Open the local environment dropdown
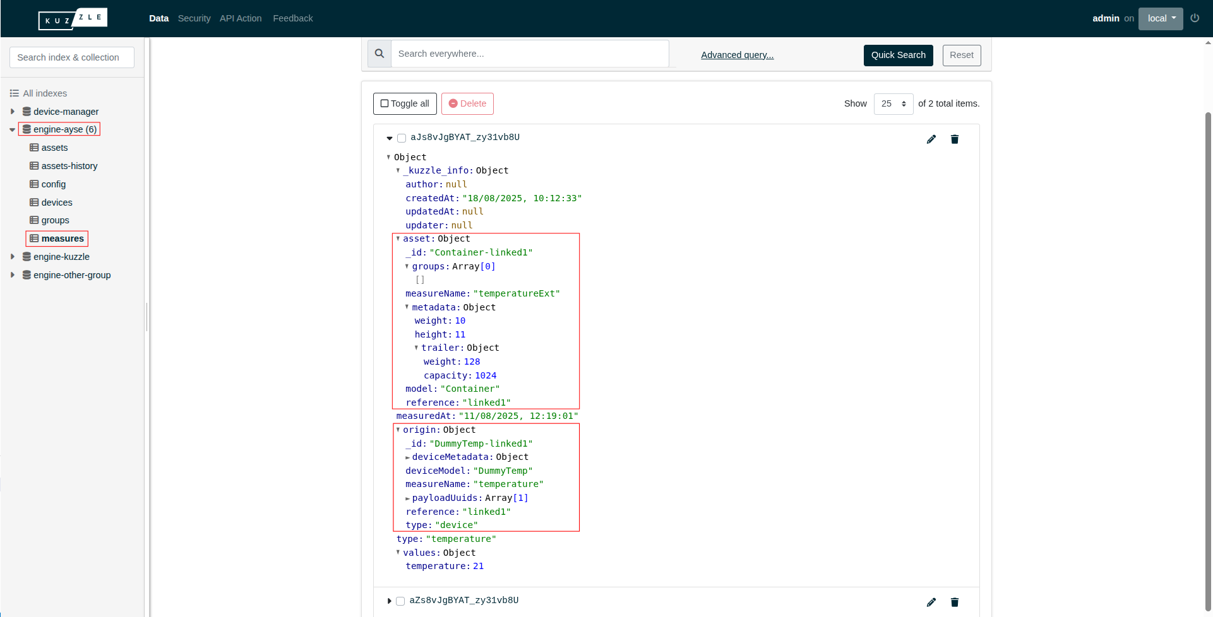Viewport: 1213px width, 617px height. pyautogui.click(x=1161, y=18)
